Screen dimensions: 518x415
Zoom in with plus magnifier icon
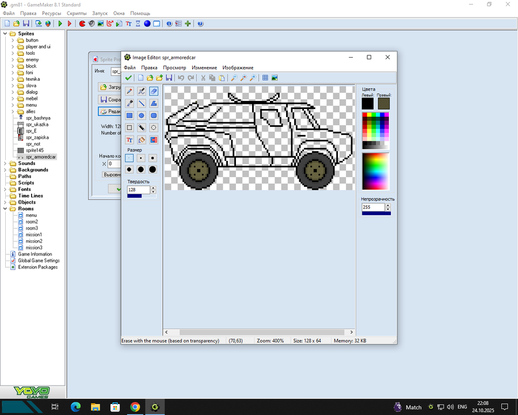pyautogui.click(x=253, y=78)
